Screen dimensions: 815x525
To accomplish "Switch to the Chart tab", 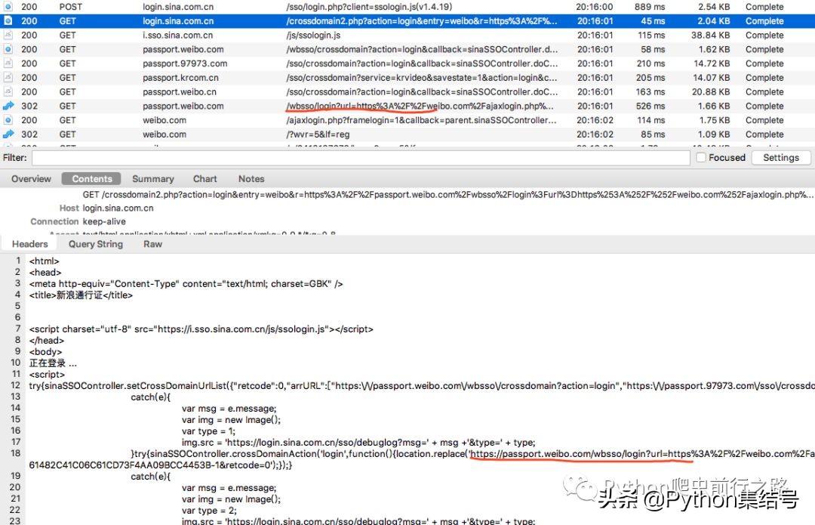I will coord(205,179).
